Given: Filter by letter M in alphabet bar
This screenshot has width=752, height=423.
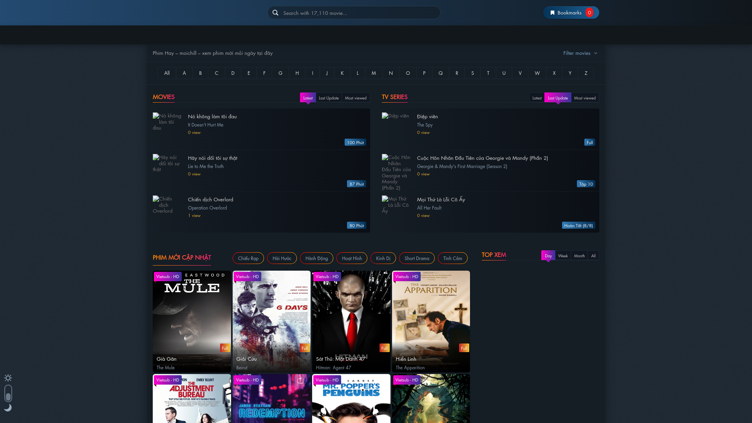Looking at the screenshot, I should [x=374, y=73].
